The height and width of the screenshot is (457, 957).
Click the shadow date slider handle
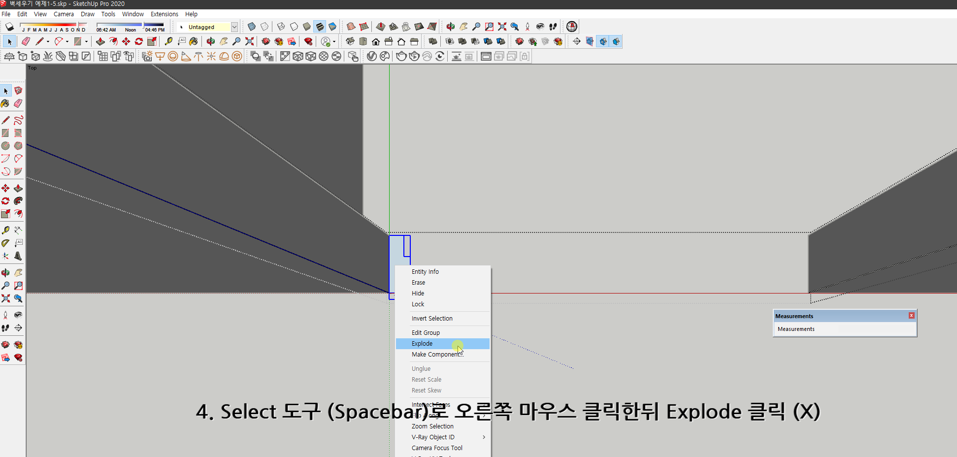77,24
